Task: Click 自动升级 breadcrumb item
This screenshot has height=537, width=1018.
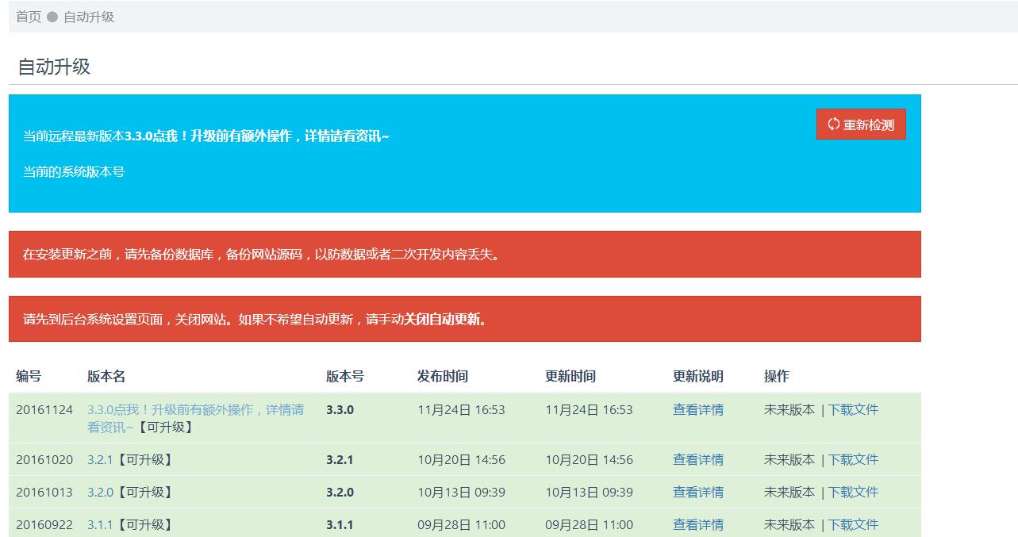Action: pyautogui.click(x=89, y=17)
